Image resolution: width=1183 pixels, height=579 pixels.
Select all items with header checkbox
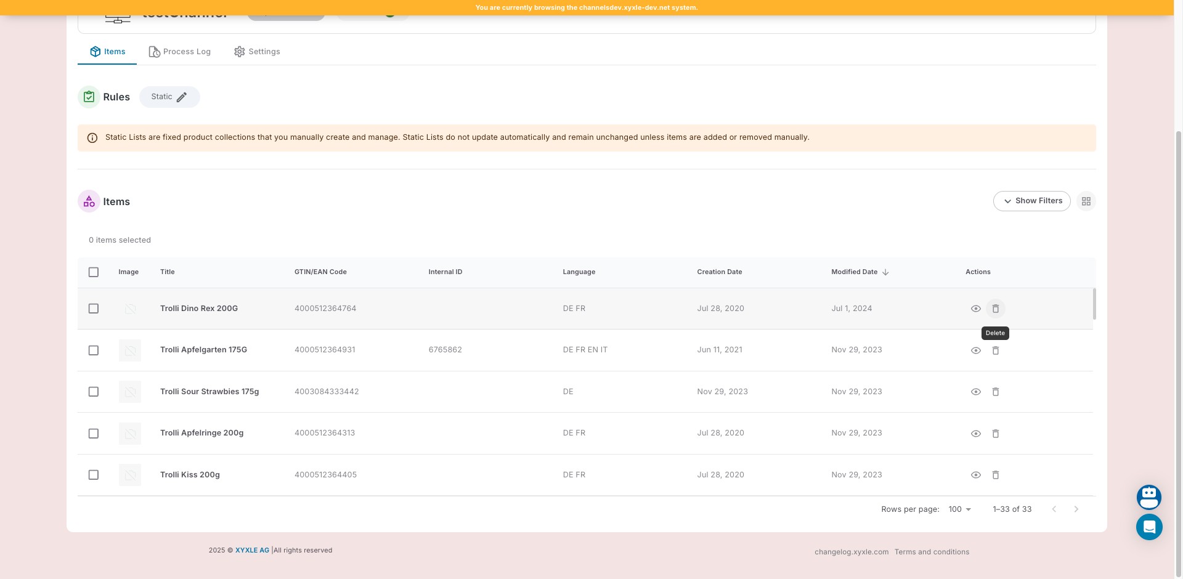click(94, 272)
